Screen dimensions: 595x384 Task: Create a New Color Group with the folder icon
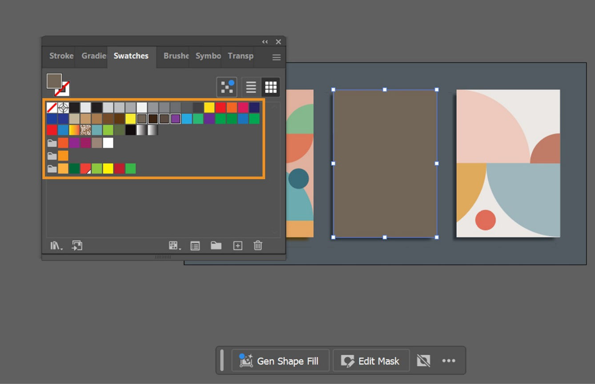[216, 245]
